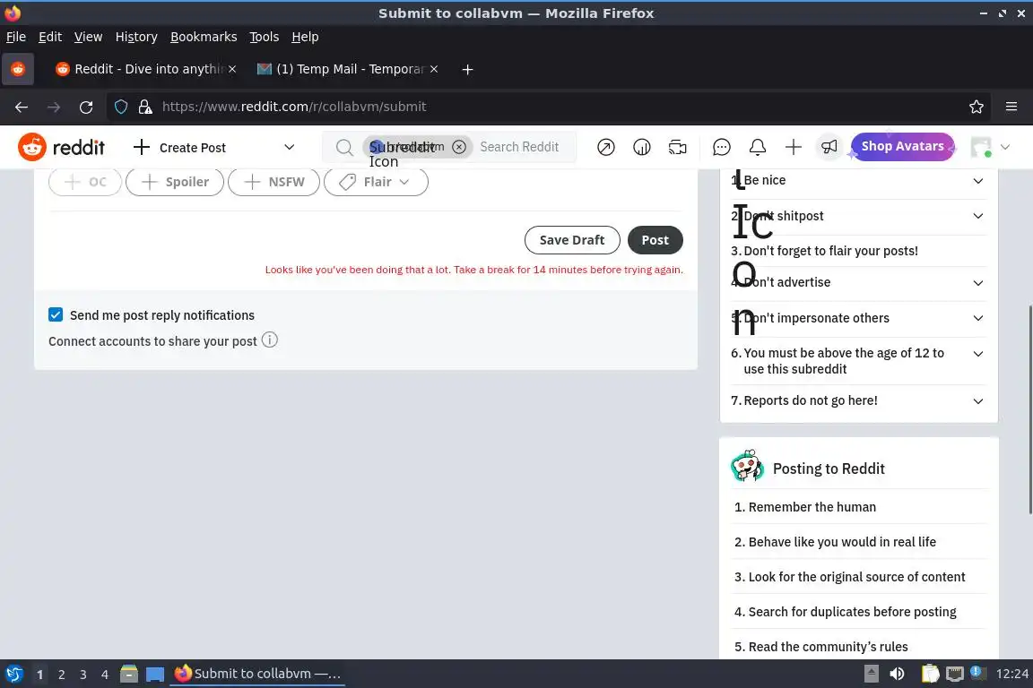The image size is (1033, 688).
Task: Remove the subreddit search filter chip
Action: click(x=459, y=147)
